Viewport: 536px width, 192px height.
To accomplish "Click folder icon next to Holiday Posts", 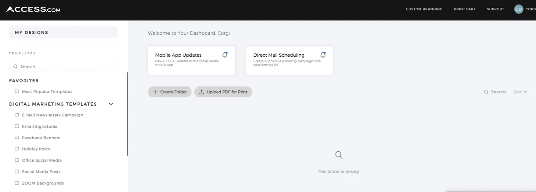I will [x=17, y=149].
